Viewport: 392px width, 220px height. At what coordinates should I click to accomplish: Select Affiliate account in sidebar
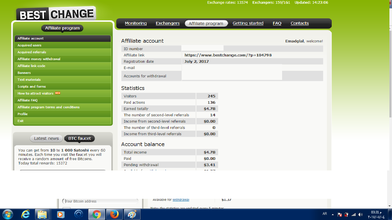[63, 38]
